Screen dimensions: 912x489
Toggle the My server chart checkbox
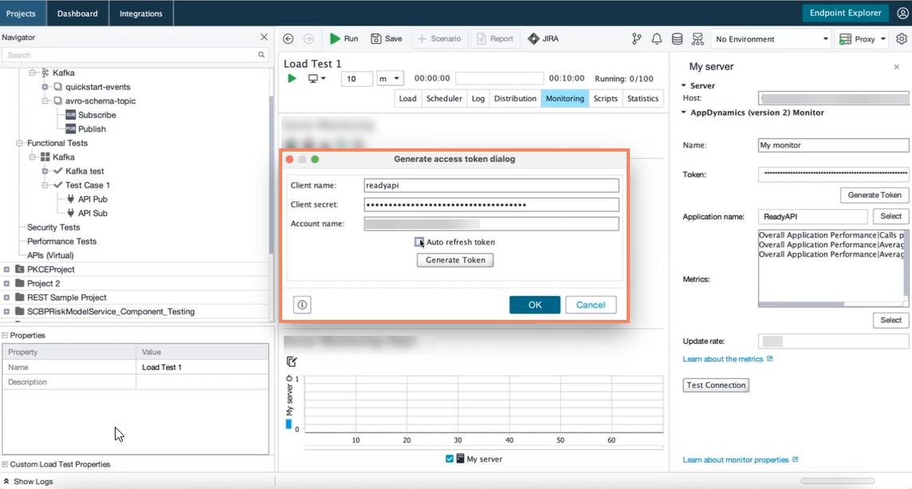[x=449, y=459]
